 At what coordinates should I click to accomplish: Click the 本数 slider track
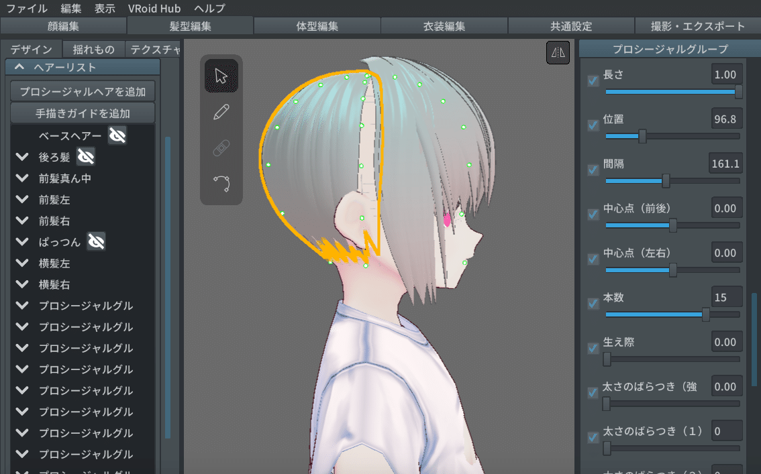pyautogui.click(x=672, y=314)
